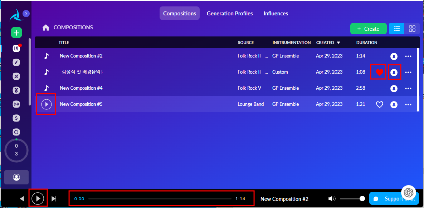Click 'Custom' instrumentation cell
The height and width of the screenshot is (208, 424).
[x=280, y=72]
